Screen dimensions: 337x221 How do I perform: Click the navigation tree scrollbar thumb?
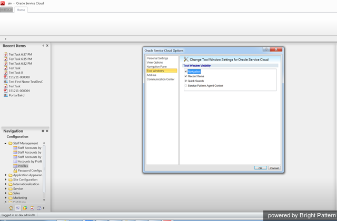tap(44, 168)
